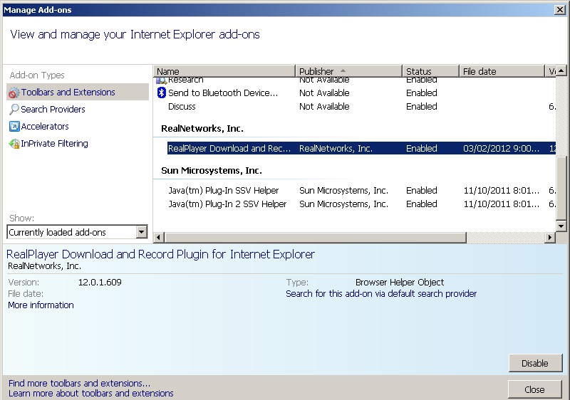The width and height of the screenshot is (570, 400).
Task: Click the Accelerators icon
Action: (14, 127)
